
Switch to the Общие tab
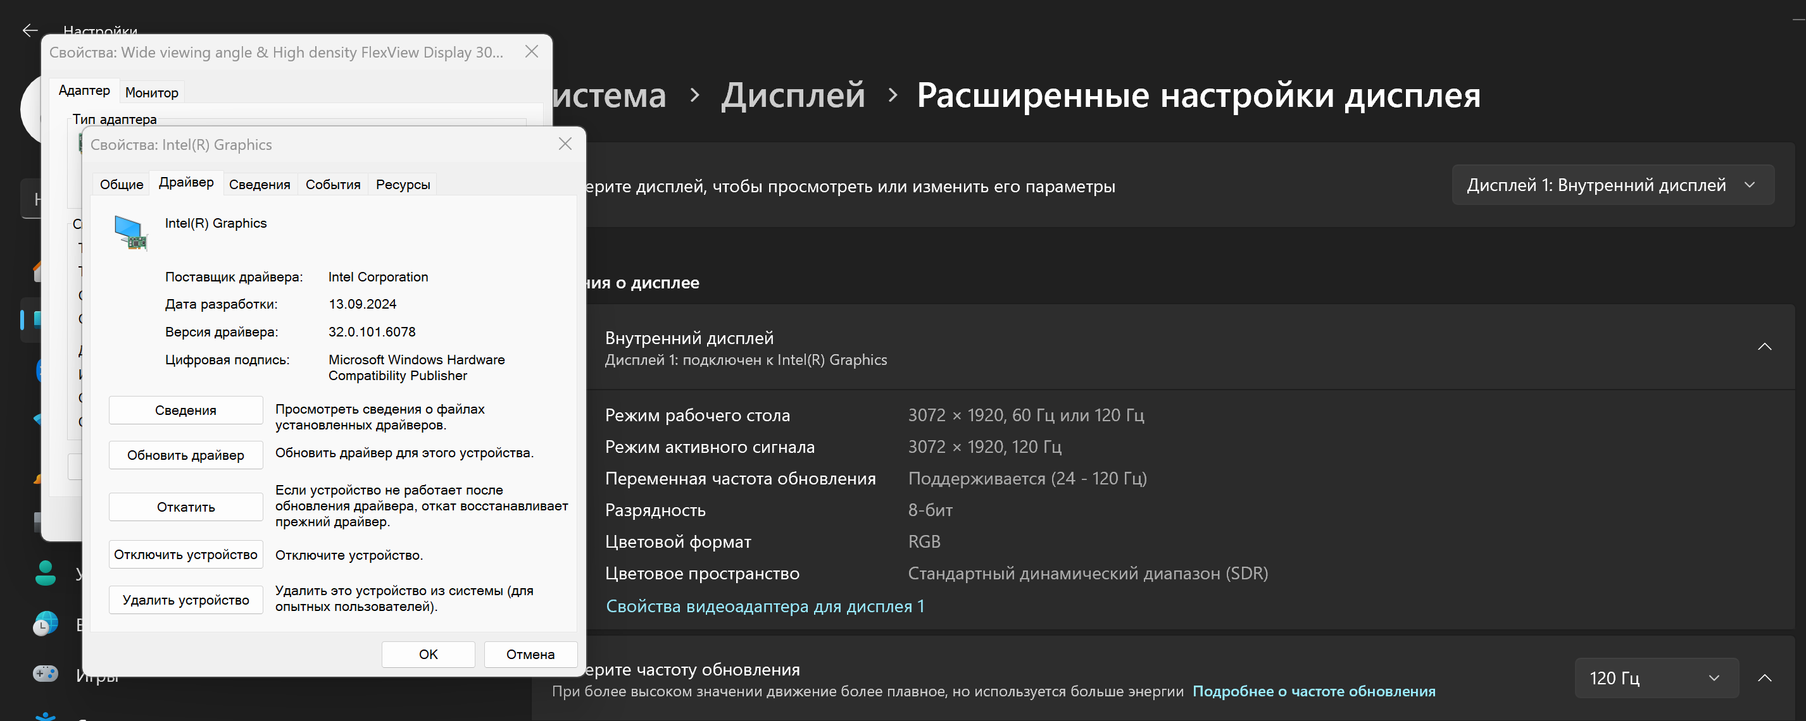[122, 184]
